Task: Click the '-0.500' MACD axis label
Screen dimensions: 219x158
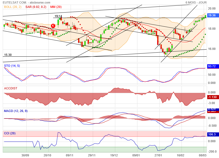Action: pos(212,126)
